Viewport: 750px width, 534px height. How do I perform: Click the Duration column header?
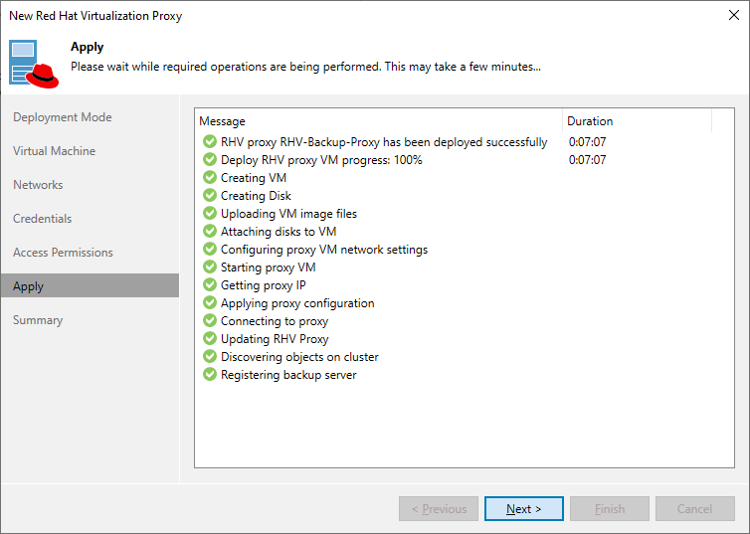[637, 121]
